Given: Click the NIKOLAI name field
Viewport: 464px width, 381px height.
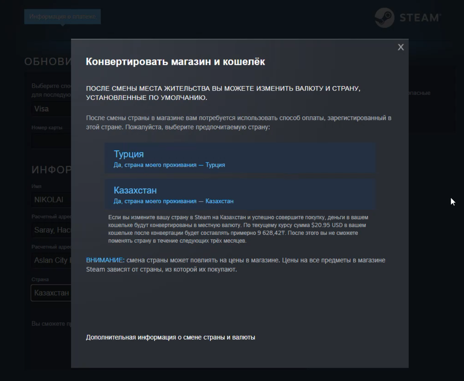Looking at the screenshot, I should pyautogui.click(x=51, y=200).
